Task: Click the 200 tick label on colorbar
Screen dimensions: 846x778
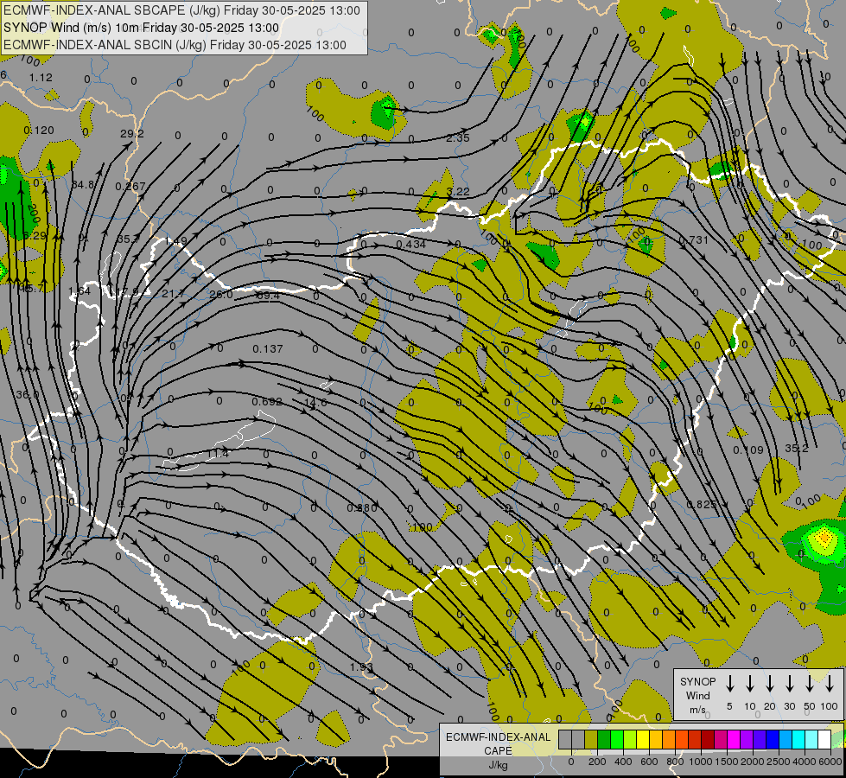Action: click(x=597, y=762)
